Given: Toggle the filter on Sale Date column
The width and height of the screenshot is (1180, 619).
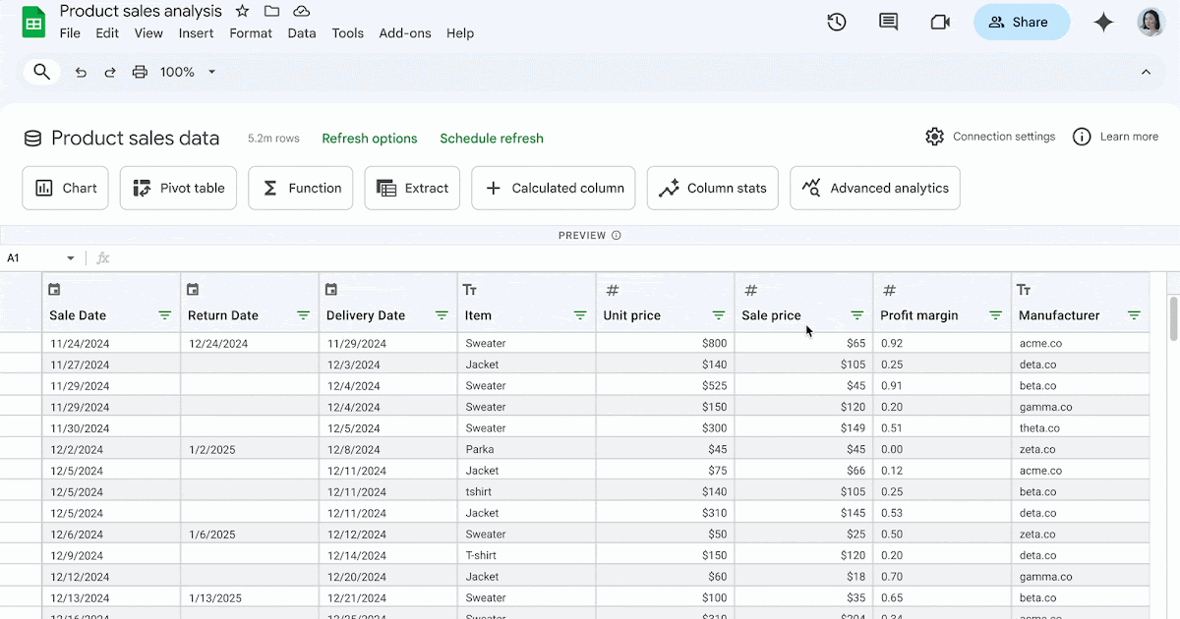Looking at the screenshot, I should [x=165, y=315].
